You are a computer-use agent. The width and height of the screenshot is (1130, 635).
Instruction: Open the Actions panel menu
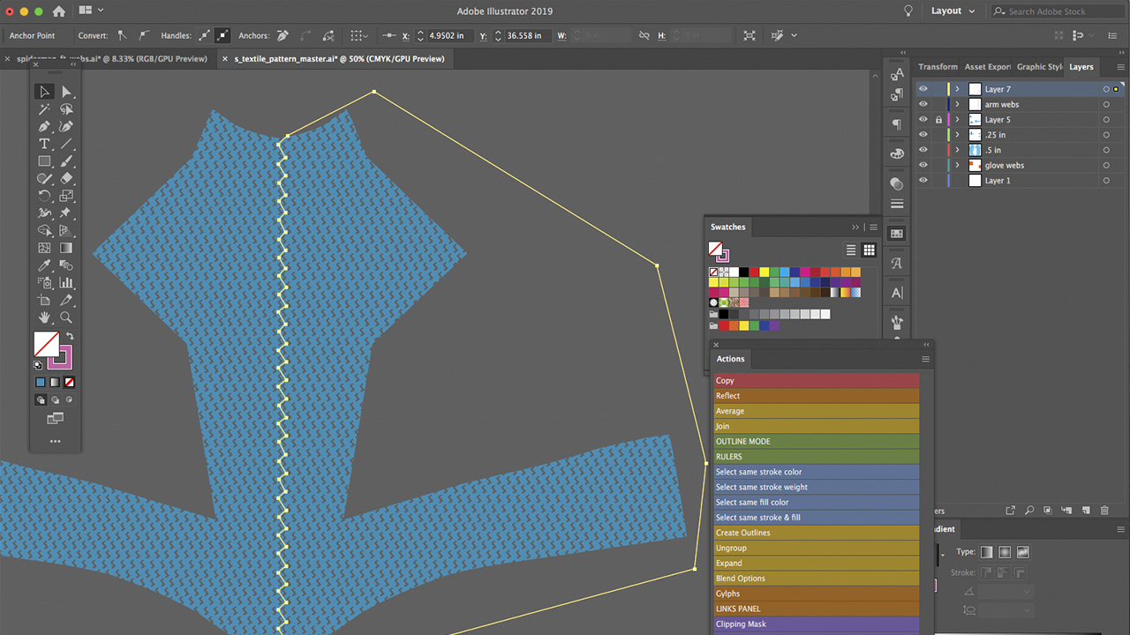coord(925,359)
